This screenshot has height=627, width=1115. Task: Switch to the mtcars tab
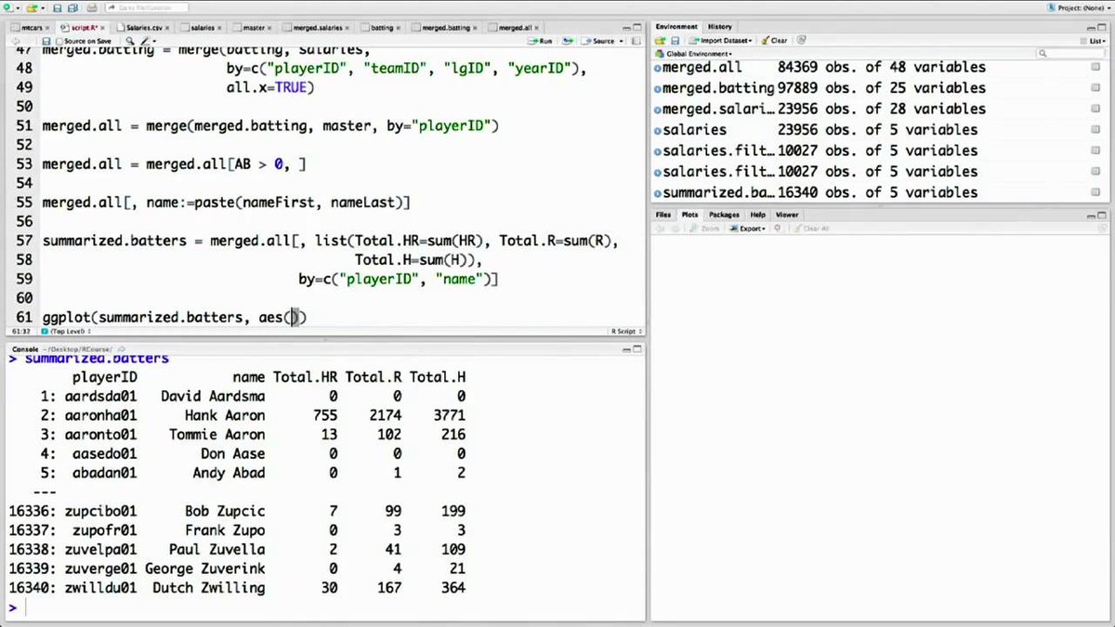pos(31,28)
